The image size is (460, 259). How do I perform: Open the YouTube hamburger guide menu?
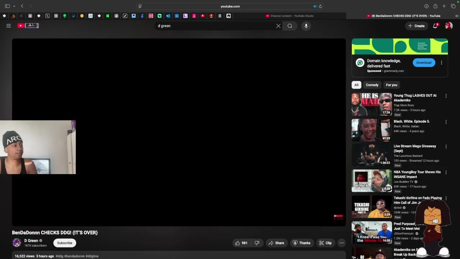coord(9,26)
